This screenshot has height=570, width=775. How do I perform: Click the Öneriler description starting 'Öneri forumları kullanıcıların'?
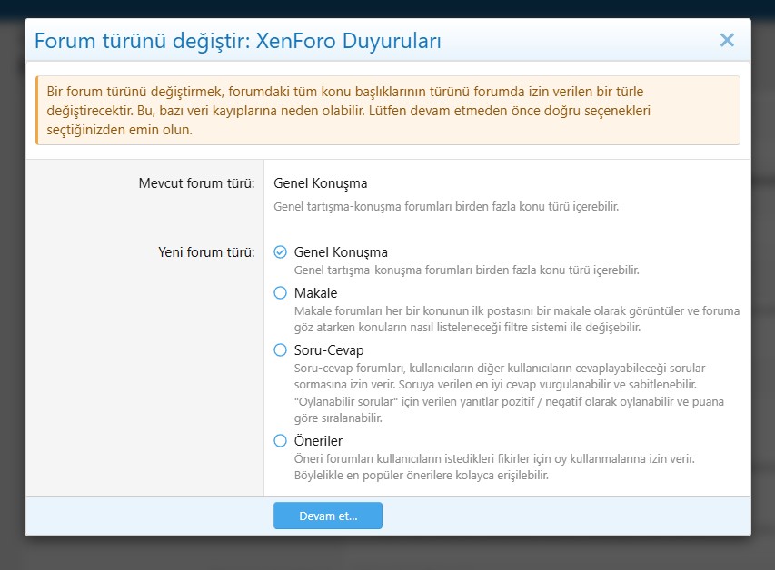tap(494, 467)
